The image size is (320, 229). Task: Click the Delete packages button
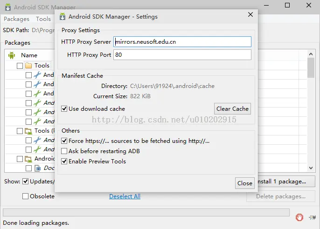(x=281, y=196)
